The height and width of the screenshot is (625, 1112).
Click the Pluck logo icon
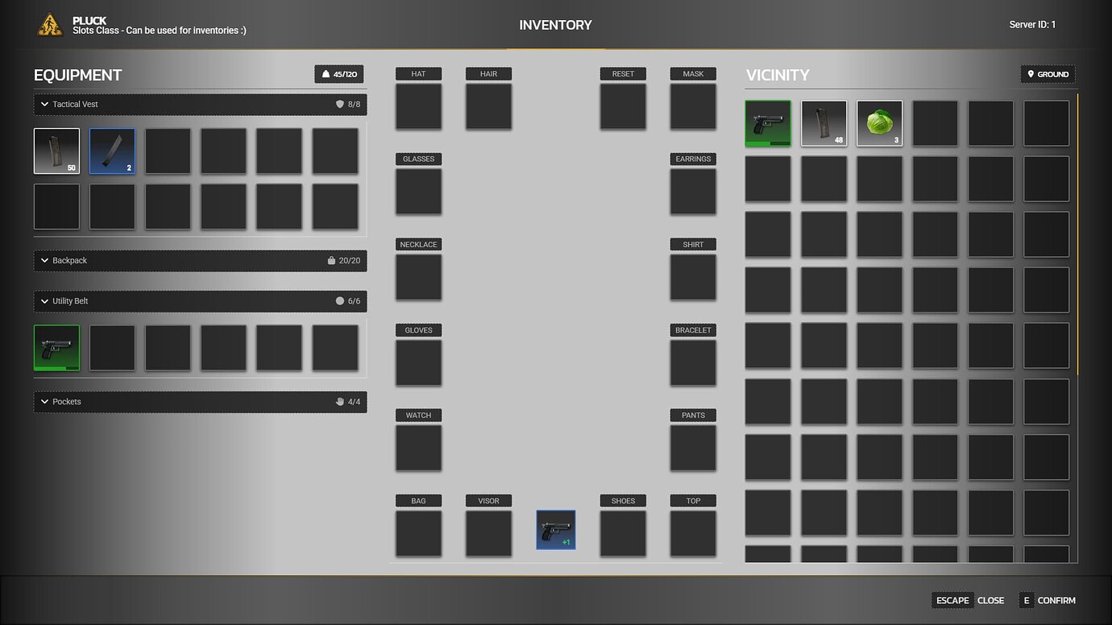50,25
